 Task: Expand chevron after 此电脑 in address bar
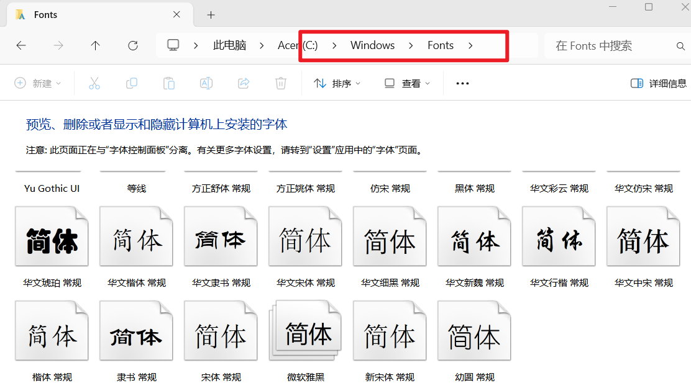point(262,45)
